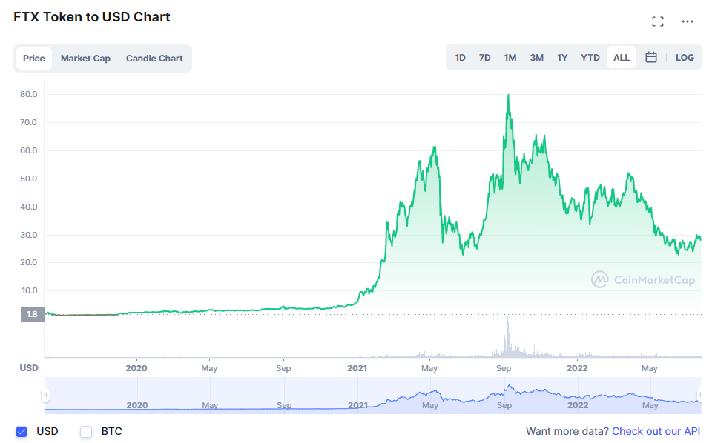The width and height of the screenshot is (715, 443).
Task: Switch to the Candle Chart tab
Action: point(154,59)
